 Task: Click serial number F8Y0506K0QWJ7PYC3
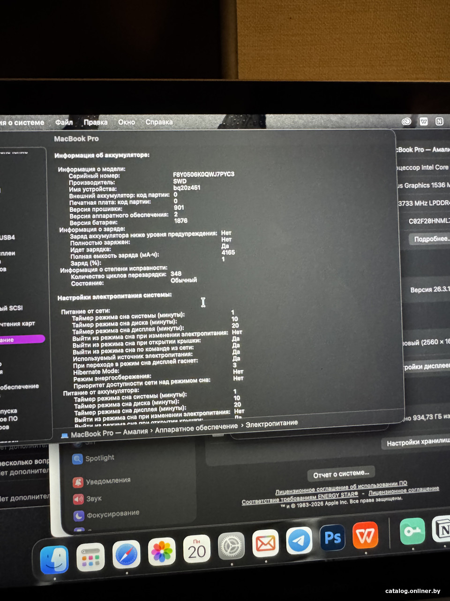(203, 174)
